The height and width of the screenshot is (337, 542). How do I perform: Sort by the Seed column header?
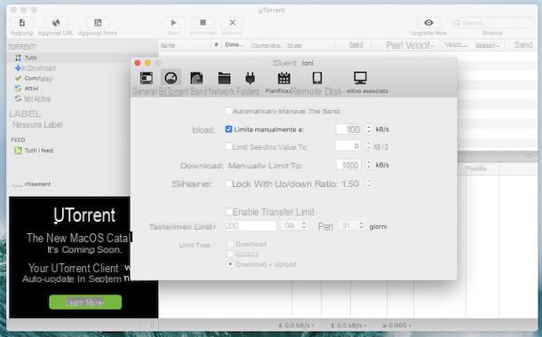point(356,45)
